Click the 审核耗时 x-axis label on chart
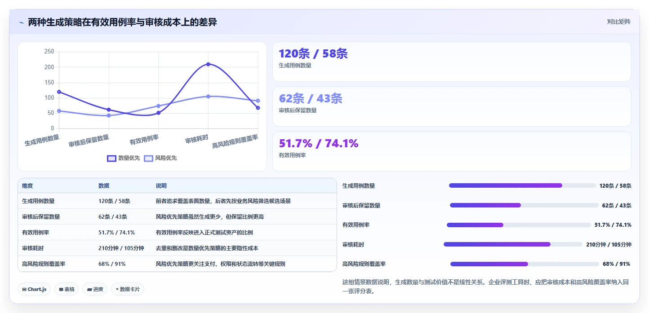 [x=197, y=139]
